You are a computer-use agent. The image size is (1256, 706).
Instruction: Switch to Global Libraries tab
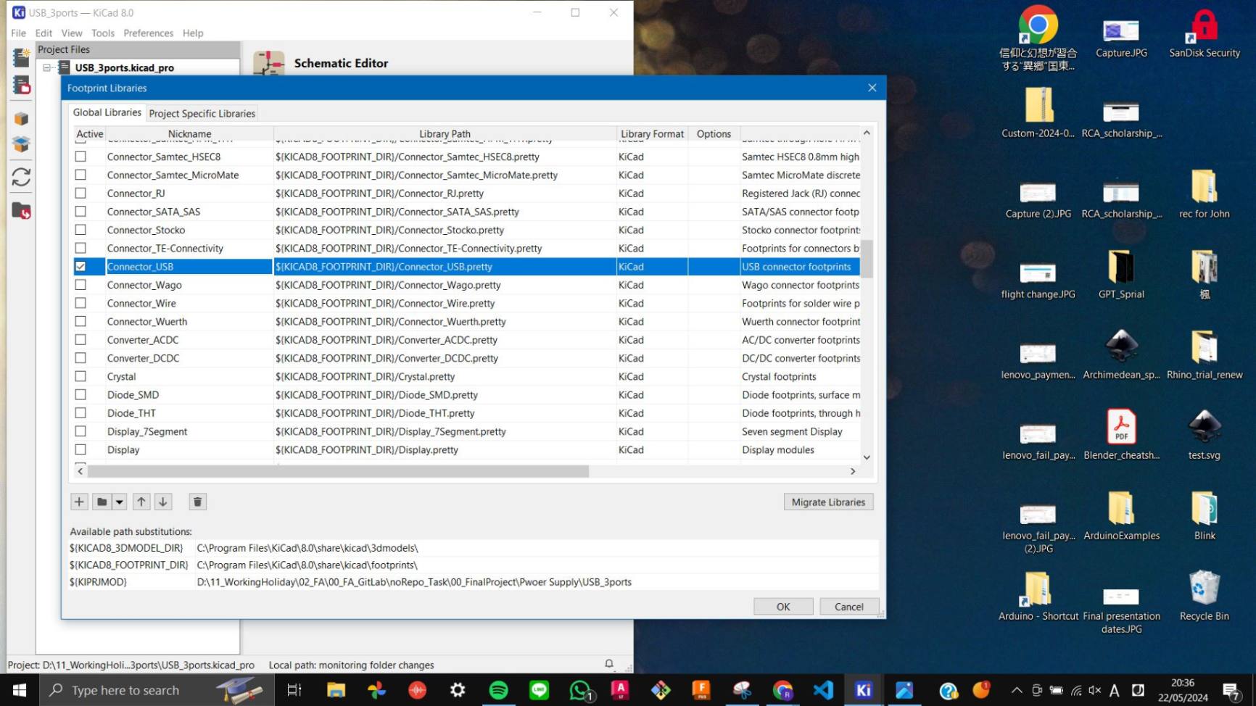(x=107, y=112)
